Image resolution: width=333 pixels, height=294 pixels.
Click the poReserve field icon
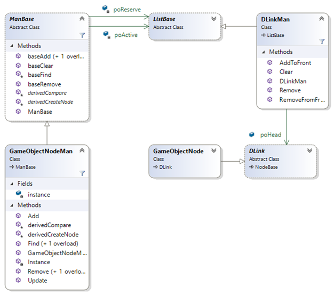coord(106,8)
